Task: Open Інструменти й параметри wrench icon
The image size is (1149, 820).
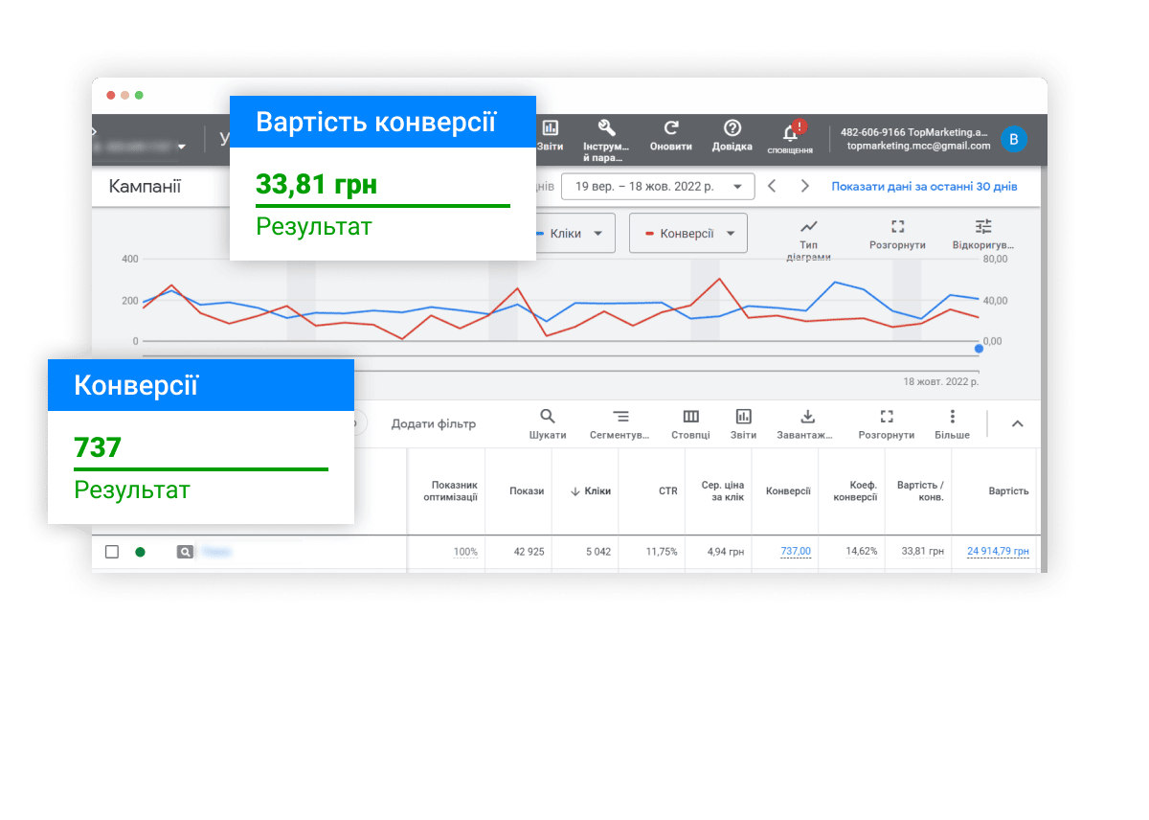Action: point(606,128)
